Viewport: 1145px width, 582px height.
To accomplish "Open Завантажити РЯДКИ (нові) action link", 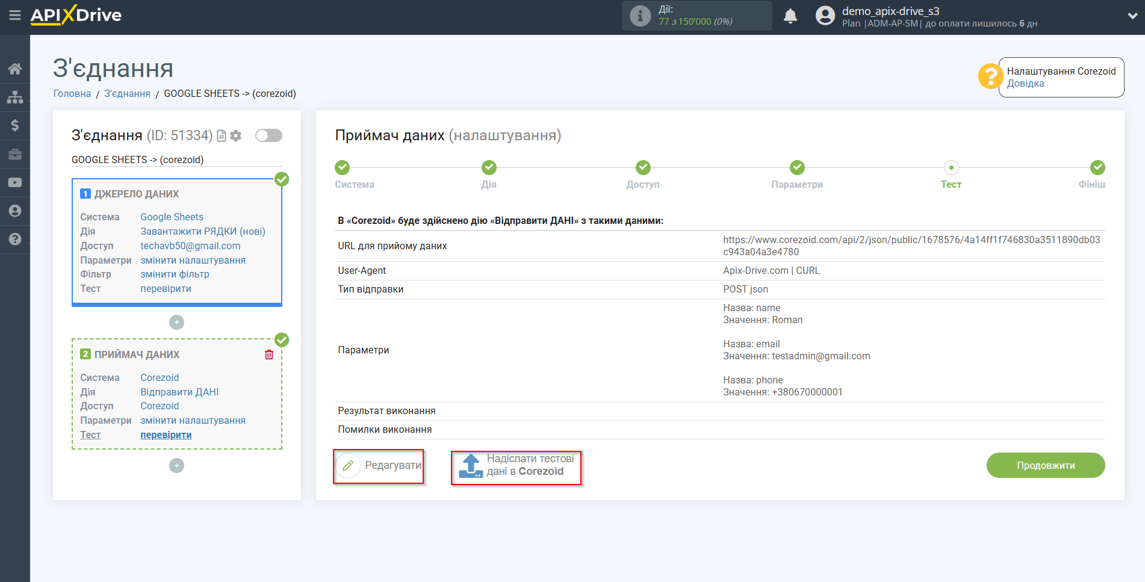I will (x=203, y=231).
